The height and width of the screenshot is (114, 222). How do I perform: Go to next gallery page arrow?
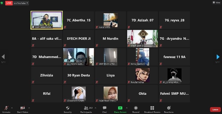pos(218,57)
